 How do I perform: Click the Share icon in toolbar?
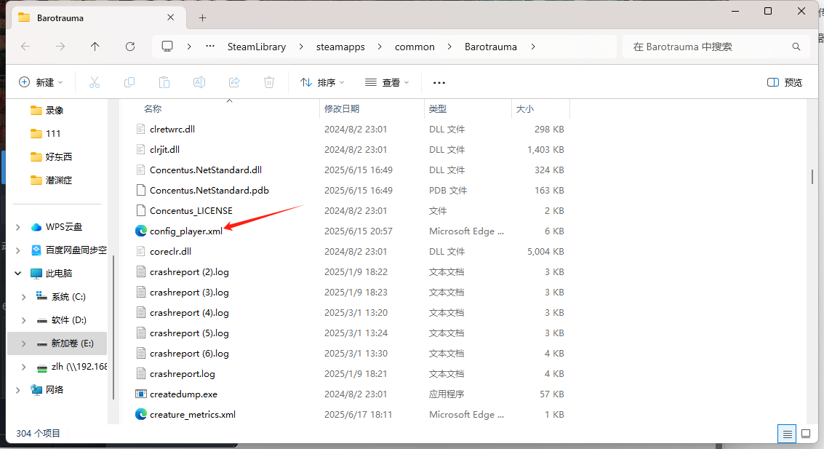(x=234, y=82)
